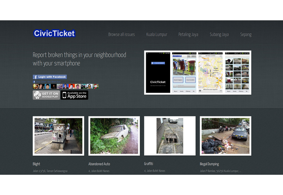Click address Jalan 13/56, Taman Setiawangsa
This screenshot has height=195, width=283.
point(50,171)
